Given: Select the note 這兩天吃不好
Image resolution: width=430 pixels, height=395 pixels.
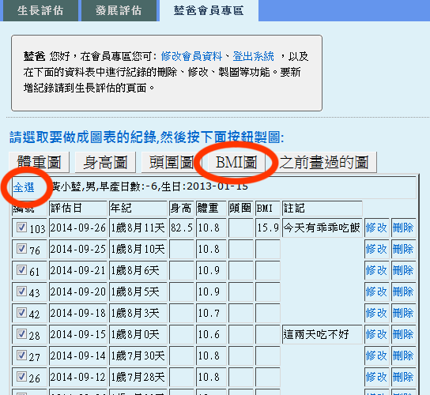Looking at the screenshot, I should coord(316,334).
